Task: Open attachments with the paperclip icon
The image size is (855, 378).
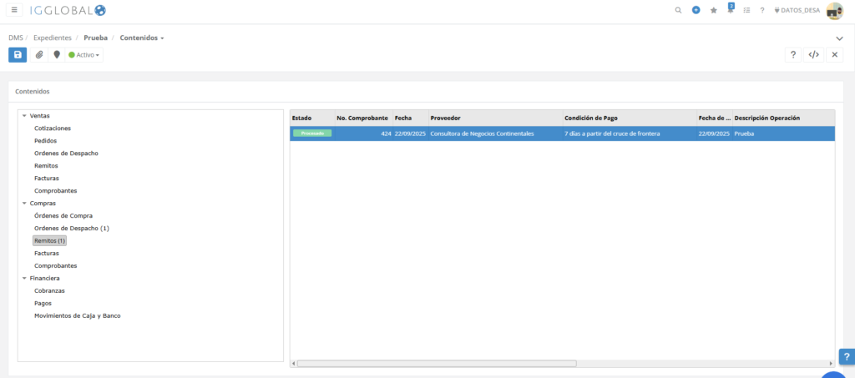Action: tap(38, 55)
